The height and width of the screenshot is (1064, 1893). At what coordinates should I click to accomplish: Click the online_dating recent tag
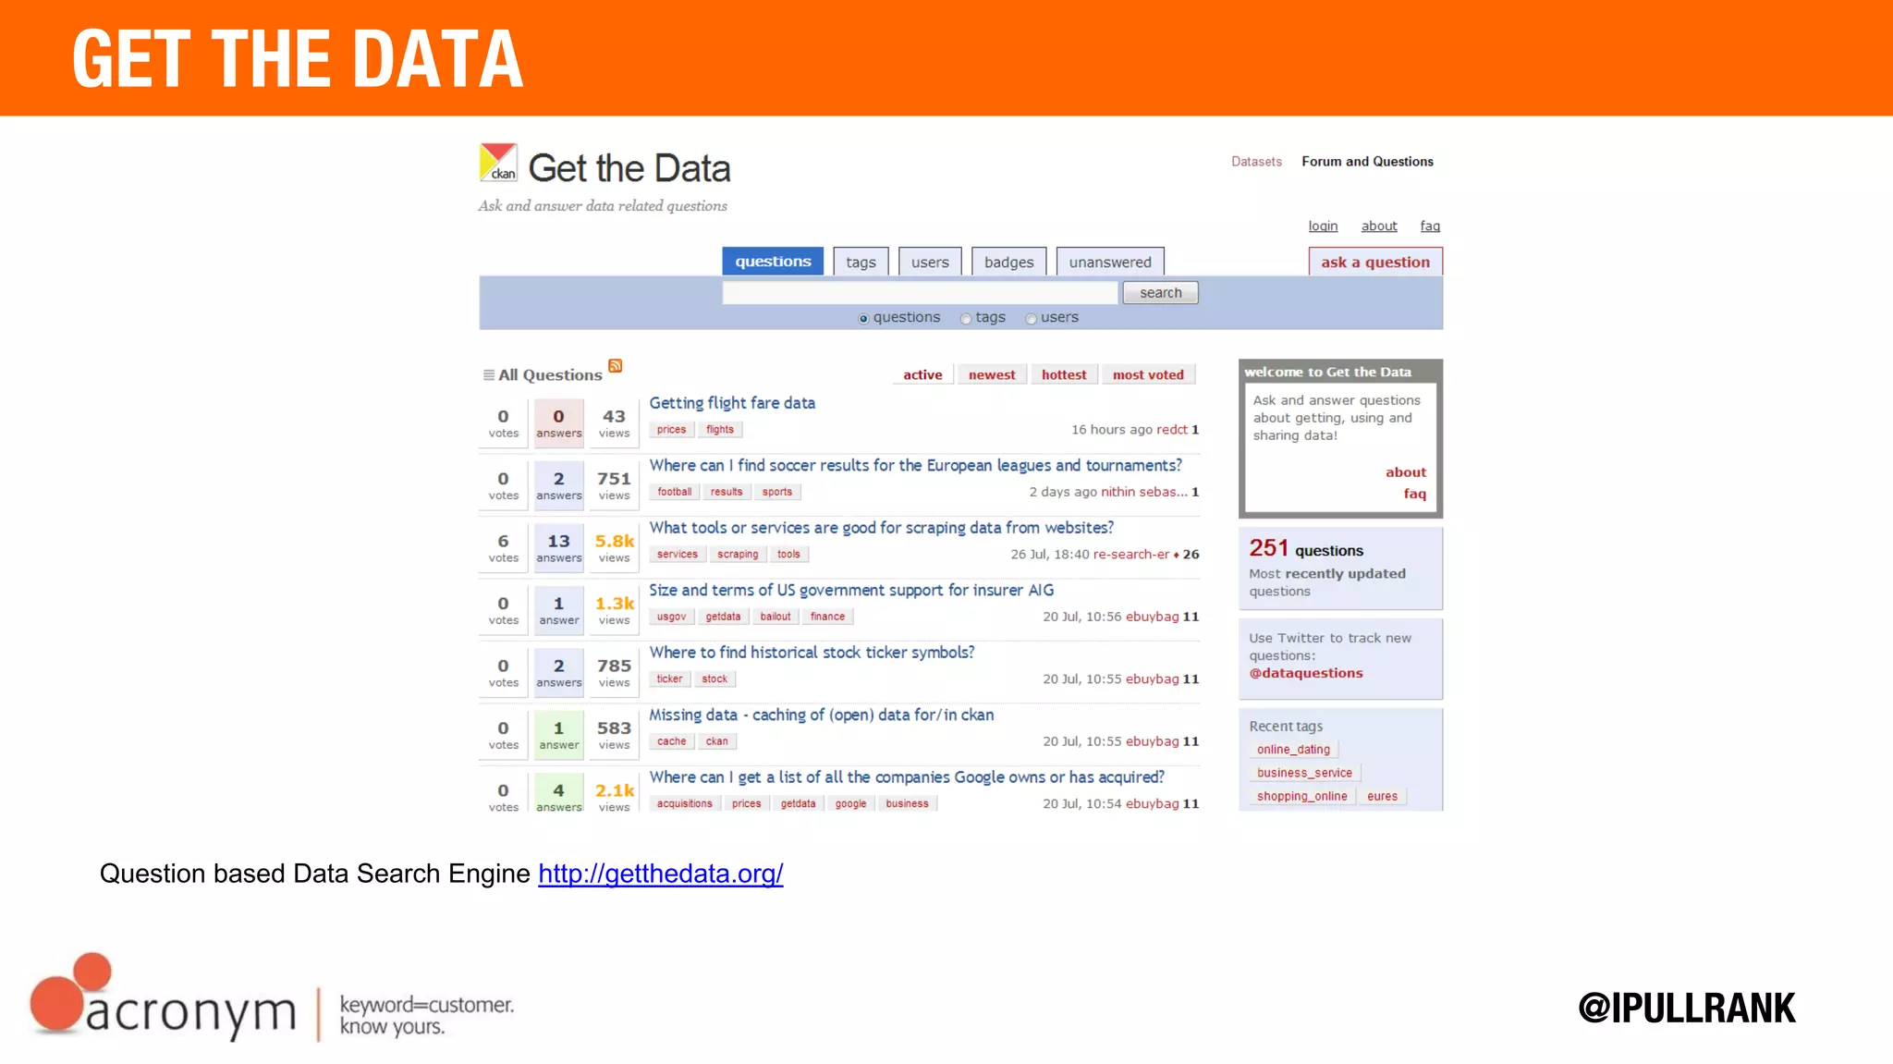[1293, 750]
